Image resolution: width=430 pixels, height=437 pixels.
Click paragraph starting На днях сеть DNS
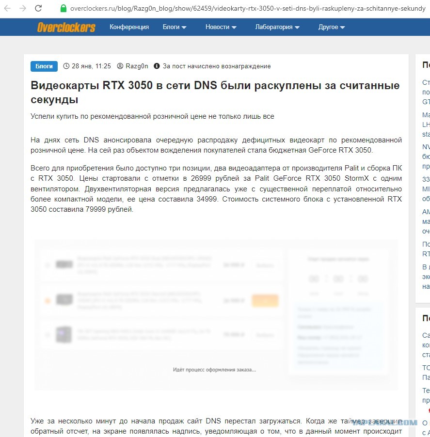216,145
